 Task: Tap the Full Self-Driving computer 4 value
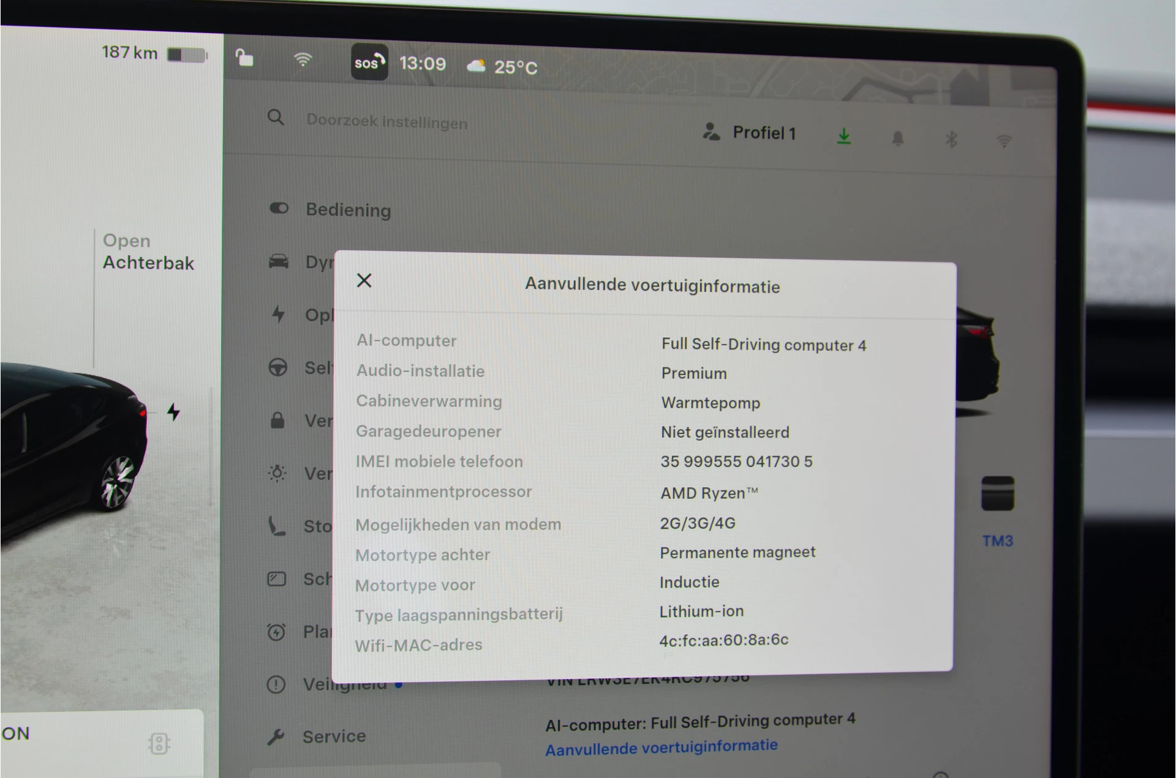[x=764, y=345]
